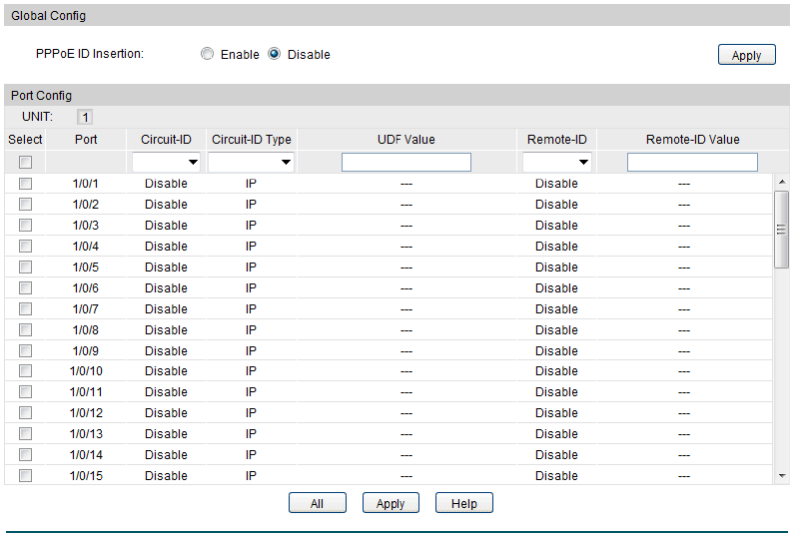
Task: Open the Remote-ID dropdown
Action: 557,162
